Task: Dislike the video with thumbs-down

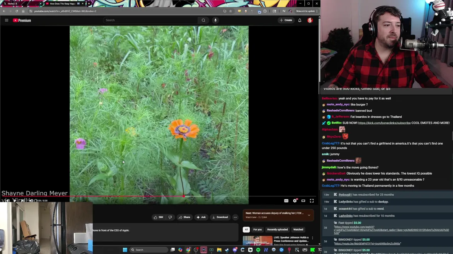Action: tap(170, 217)
